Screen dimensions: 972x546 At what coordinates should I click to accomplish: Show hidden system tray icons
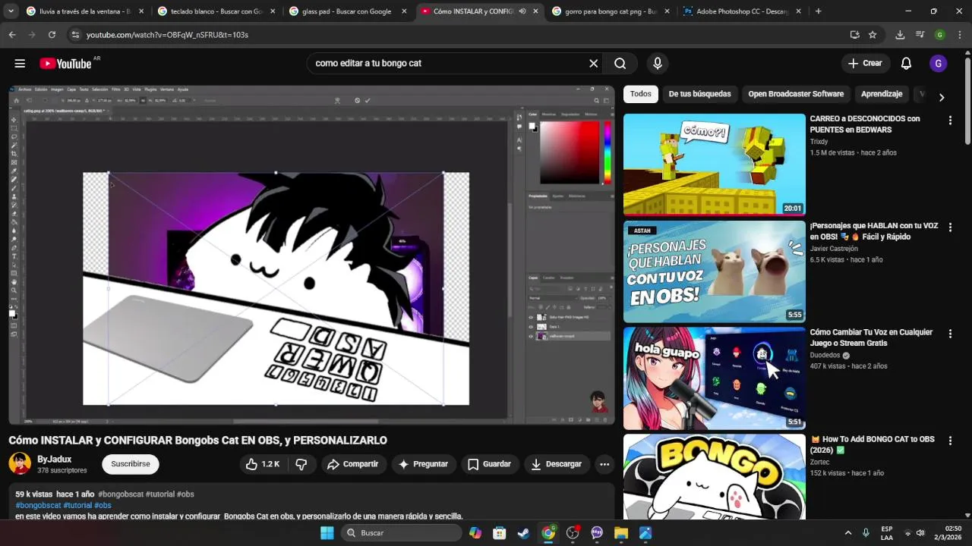pos(850,533)
